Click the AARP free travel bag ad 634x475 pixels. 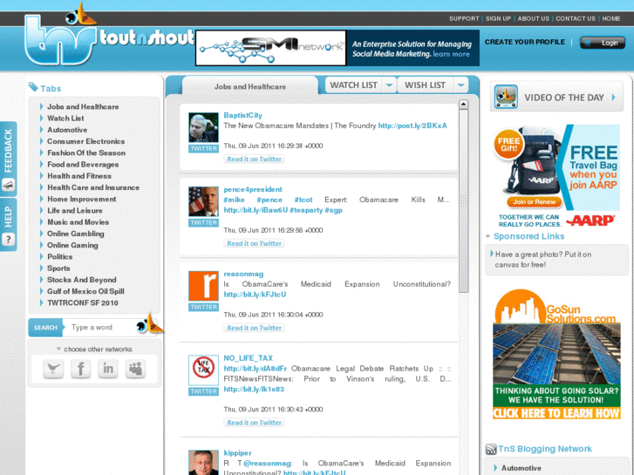point(556,176)
